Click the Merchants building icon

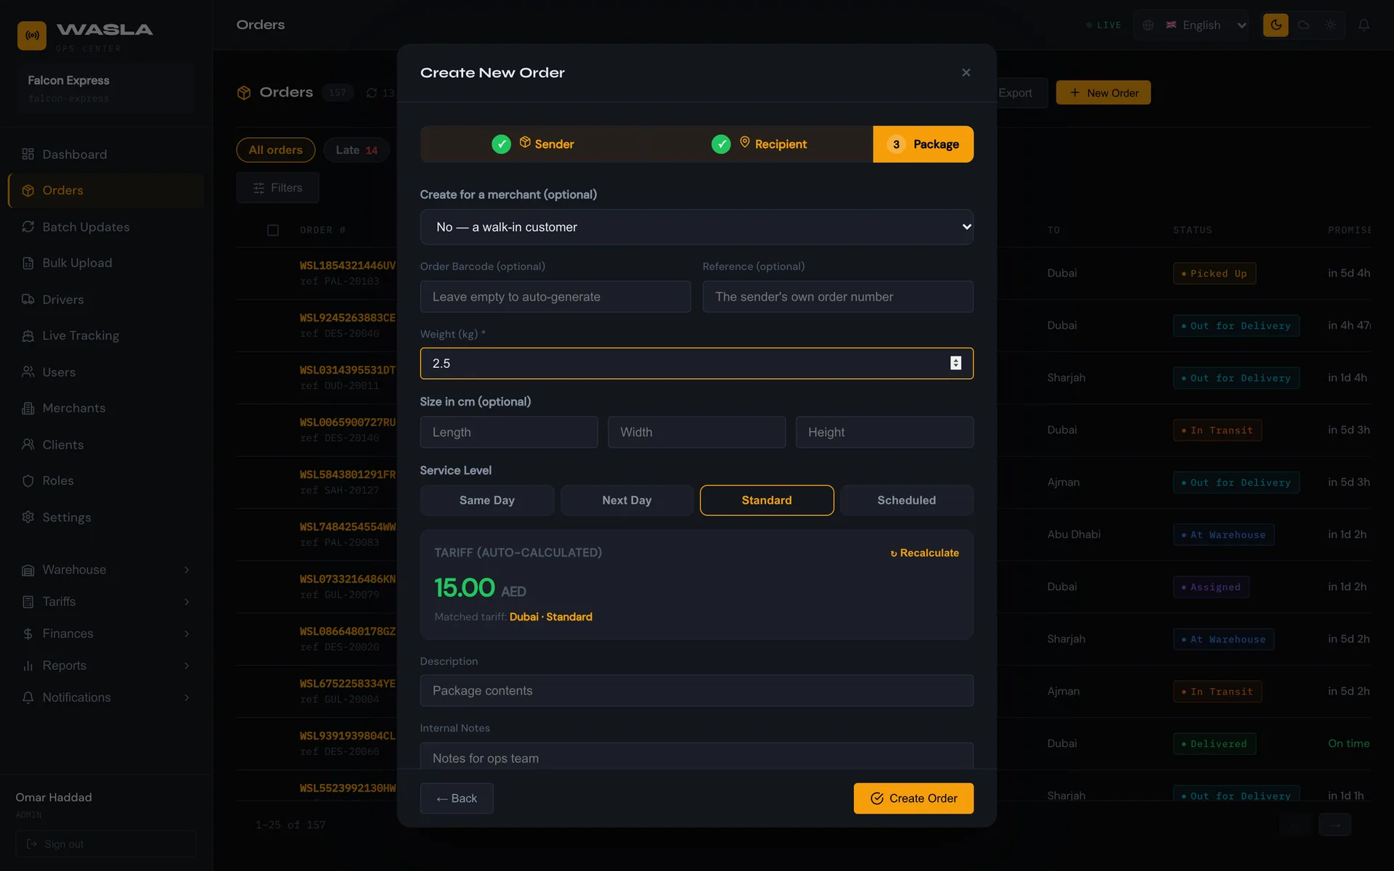pos(28,408)
